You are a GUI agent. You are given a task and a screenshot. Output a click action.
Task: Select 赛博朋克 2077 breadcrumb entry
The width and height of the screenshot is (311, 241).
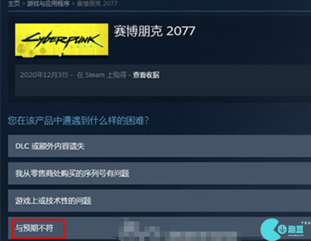click(x=97, y=3)
